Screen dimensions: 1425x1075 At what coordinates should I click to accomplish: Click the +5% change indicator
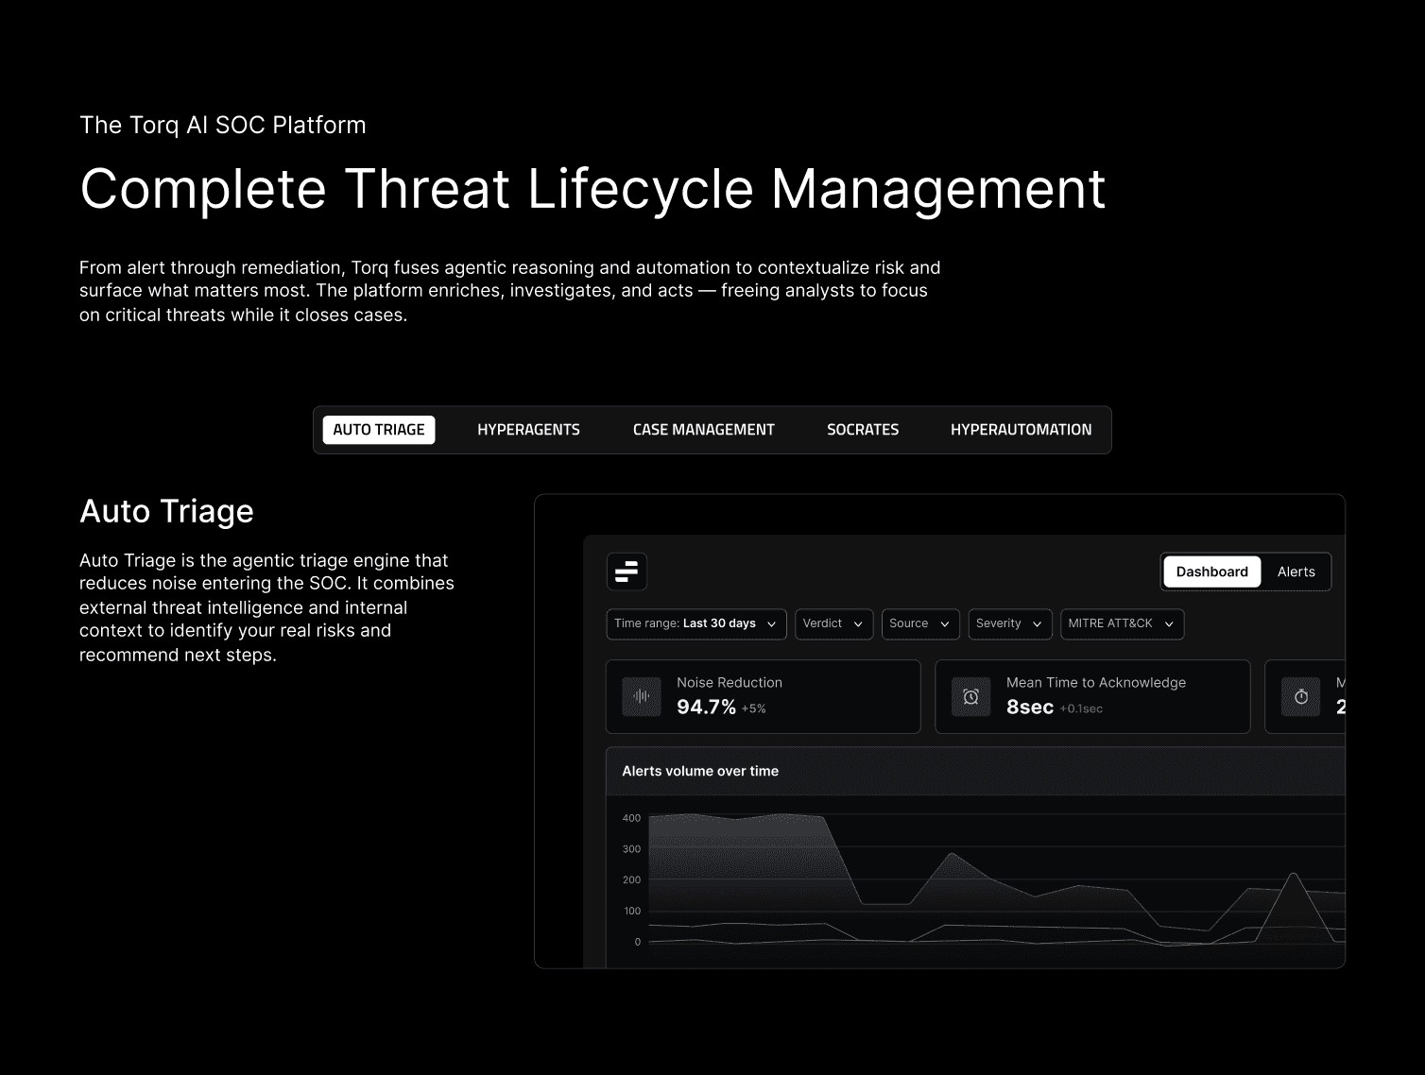(x=753, y=708)
